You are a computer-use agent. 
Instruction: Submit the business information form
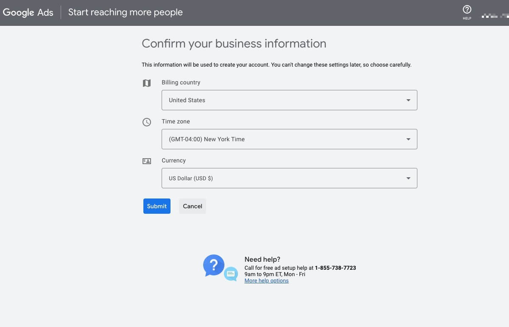[x=157, y=206]
